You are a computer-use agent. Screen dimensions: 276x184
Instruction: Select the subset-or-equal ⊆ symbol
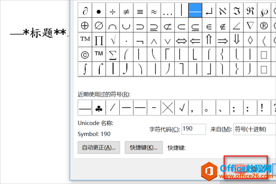[195, 25]
